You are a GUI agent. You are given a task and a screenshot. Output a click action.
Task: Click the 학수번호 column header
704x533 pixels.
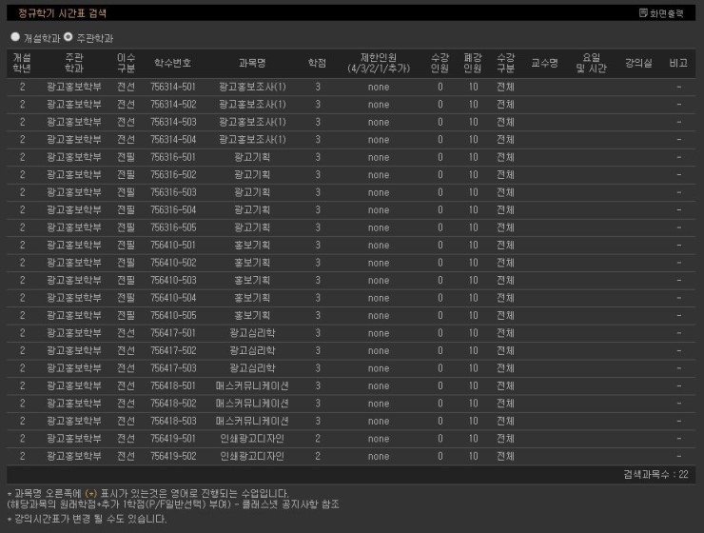(x=173, y=63)
